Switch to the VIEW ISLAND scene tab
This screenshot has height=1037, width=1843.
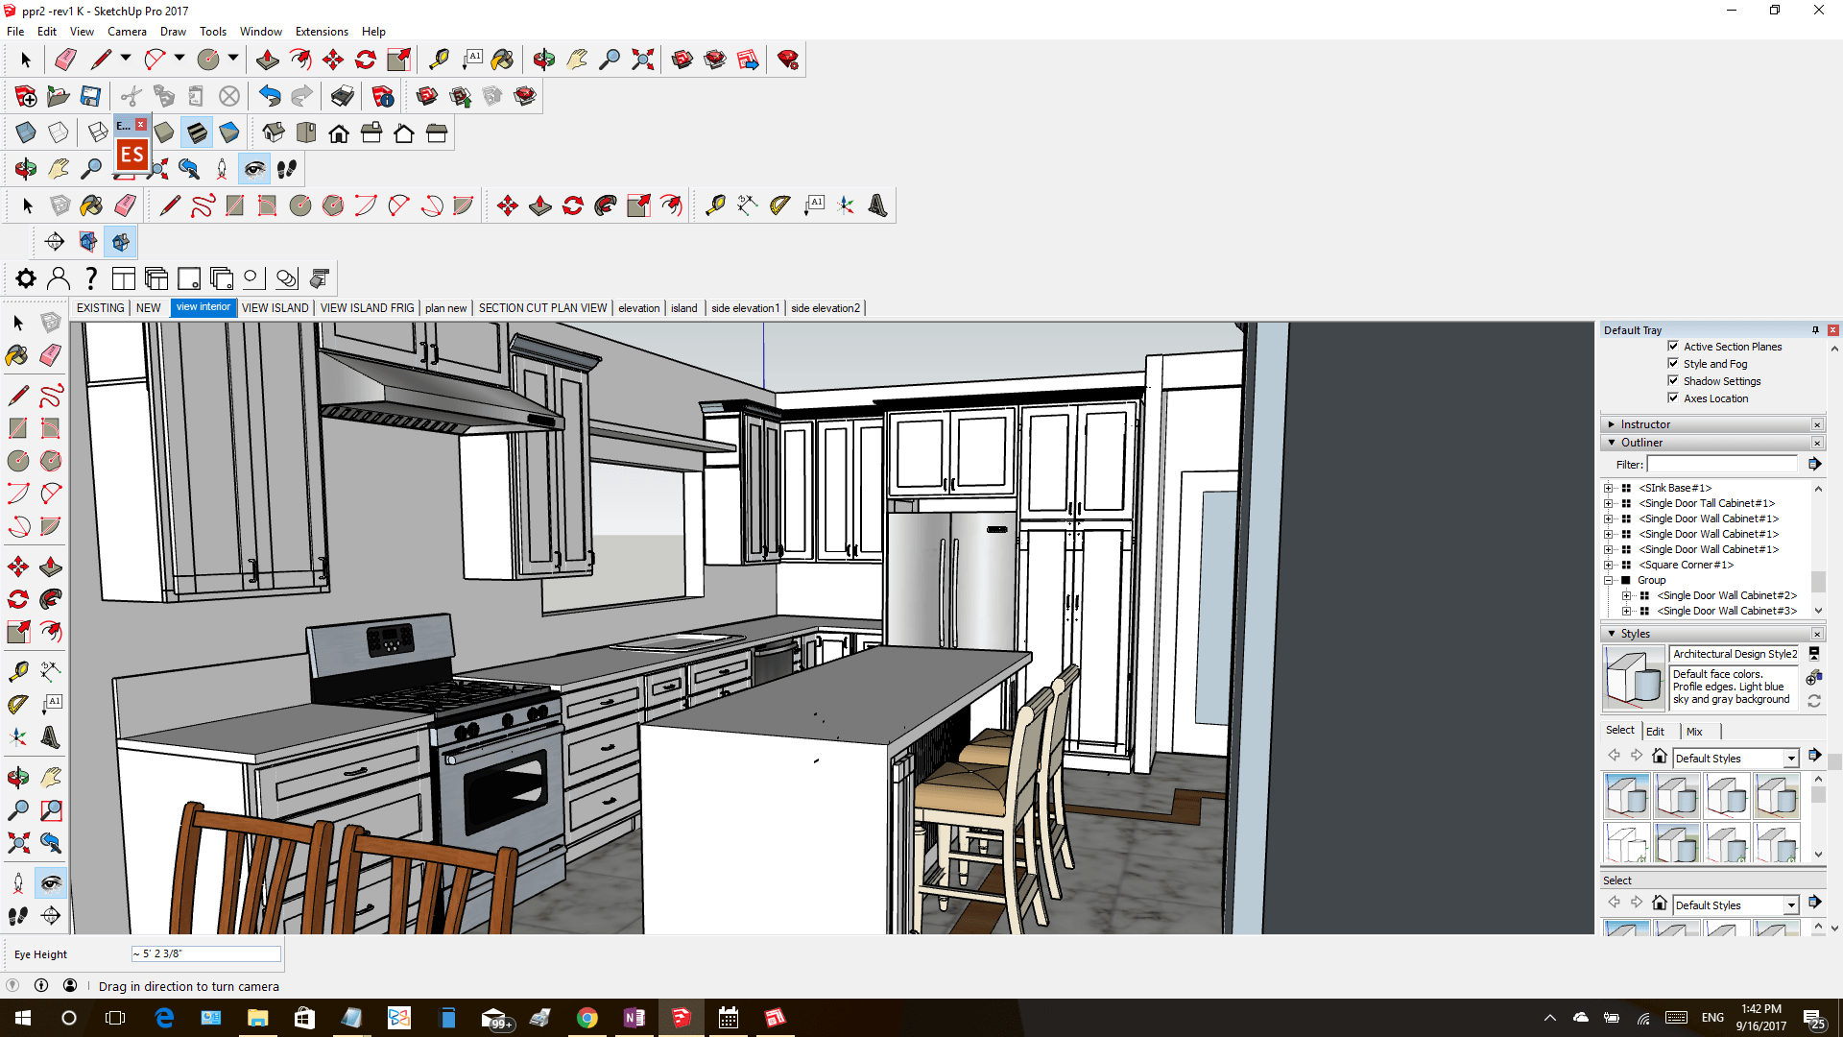[x=275, y=307]
